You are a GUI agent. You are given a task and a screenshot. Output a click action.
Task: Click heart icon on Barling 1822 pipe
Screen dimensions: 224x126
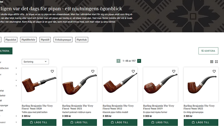click(214, 71)
